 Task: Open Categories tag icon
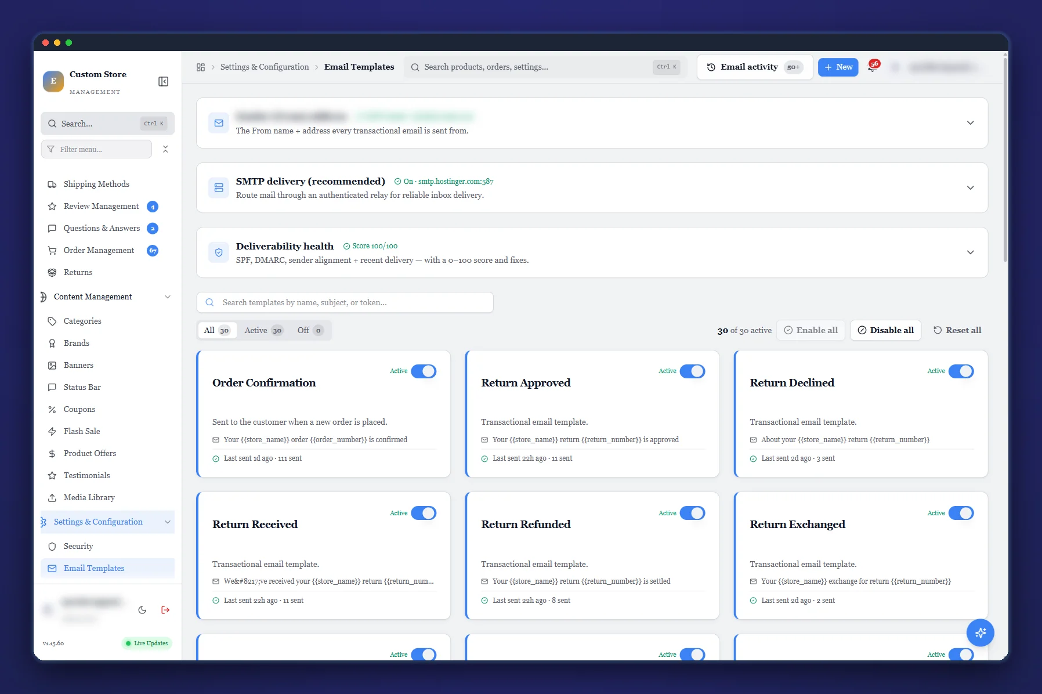52,321
